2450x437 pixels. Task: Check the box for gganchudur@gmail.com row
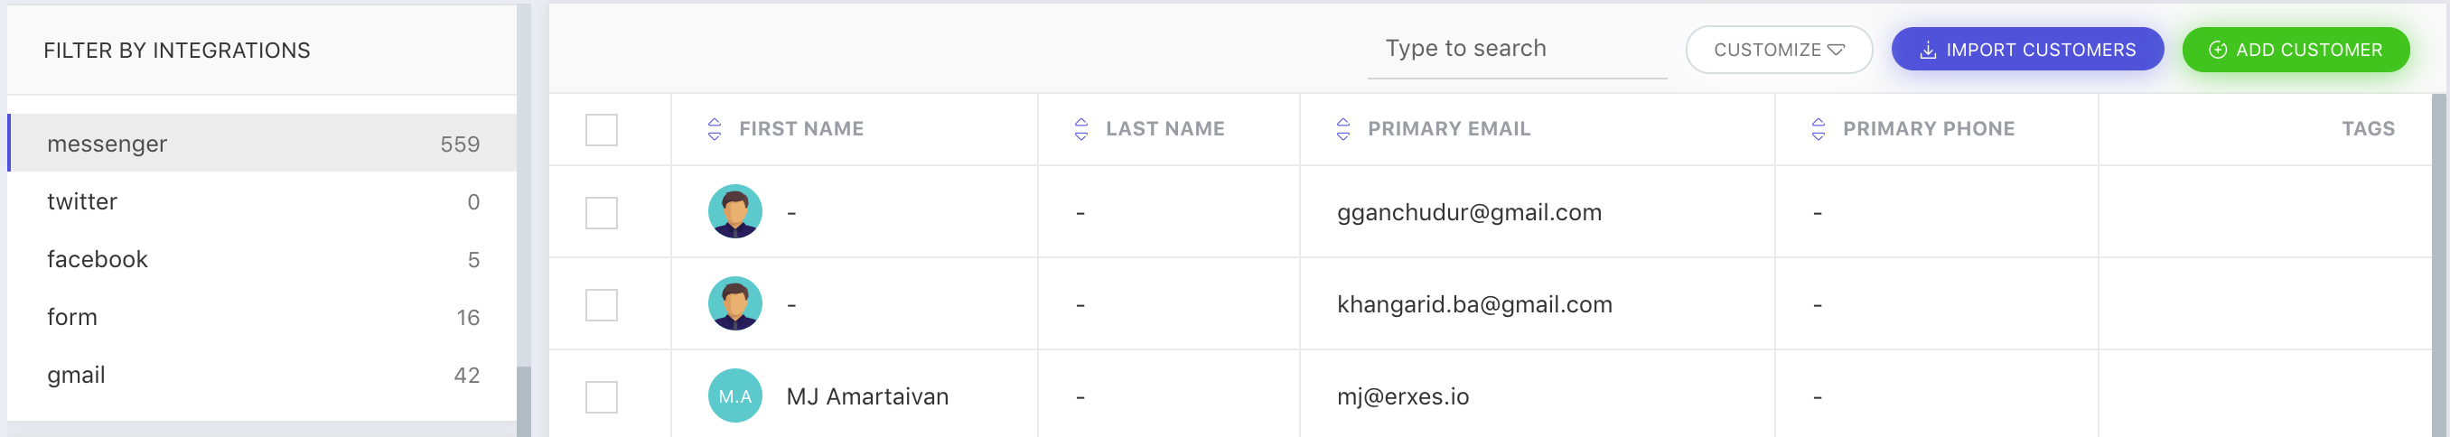coord(601,213)
